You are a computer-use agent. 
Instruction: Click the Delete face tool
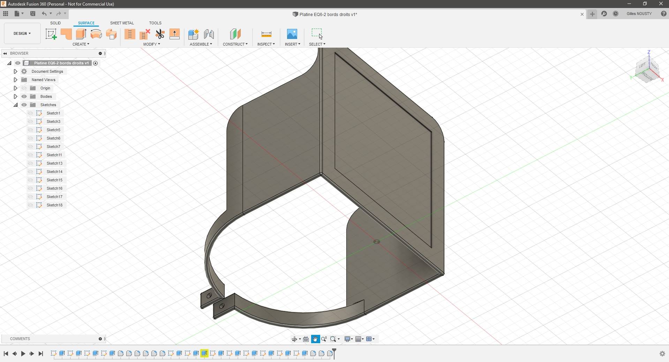[x=145, y=34]
